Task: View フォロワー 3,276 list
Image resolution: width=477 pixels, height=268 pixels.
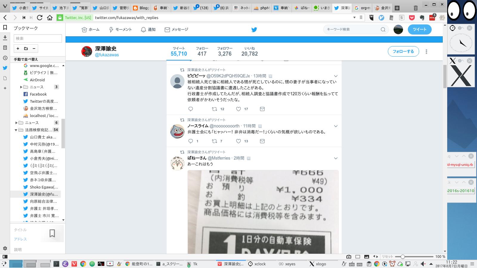Action: pyautogui.click(x=225, y=52)
